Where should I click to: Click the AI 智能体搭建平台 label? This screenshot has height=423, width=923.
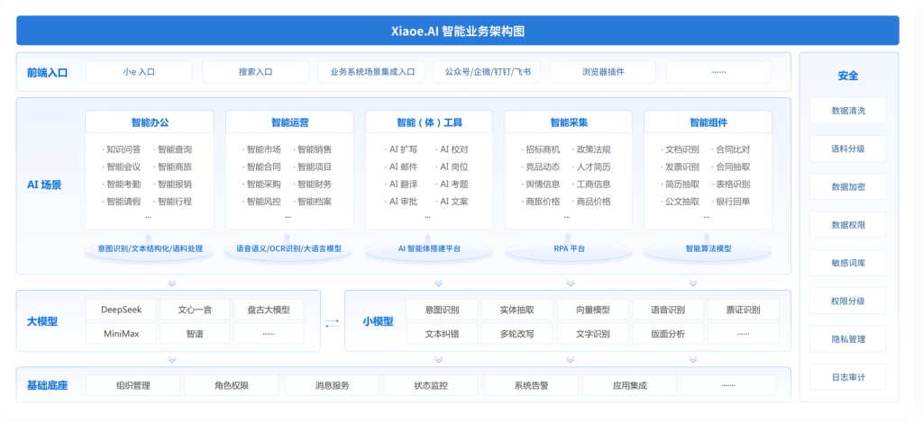[429, 248]
